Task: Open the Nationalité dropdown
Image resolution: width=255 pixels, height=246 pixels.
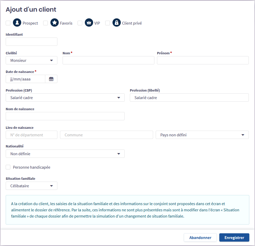Action: [65, 154]
